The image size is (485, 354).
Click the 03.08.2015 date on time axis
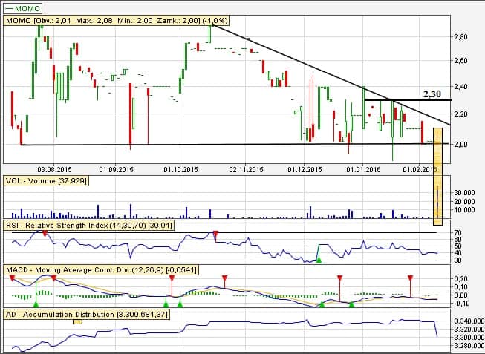53,169
